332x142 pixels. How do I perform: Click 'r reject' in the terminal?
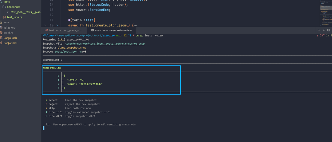(x=51, y=104)
